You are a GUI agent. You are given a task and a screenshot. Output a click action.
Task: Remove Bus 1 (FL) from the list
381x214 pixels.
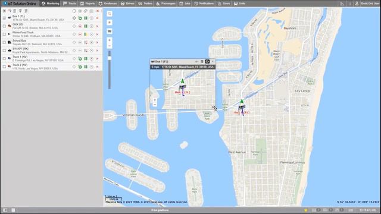point(98,18)
